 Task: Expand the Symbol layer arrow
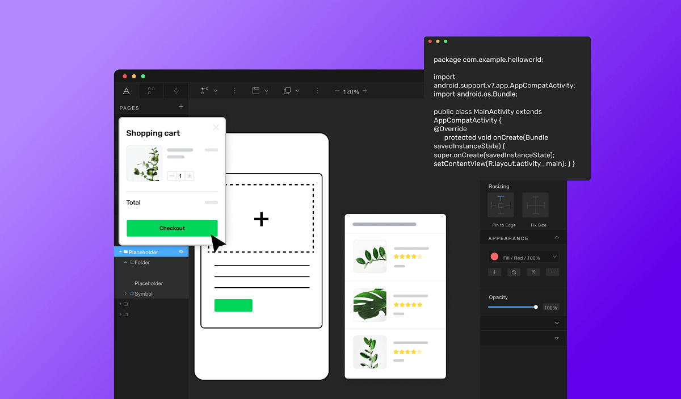tap(125, 293)
